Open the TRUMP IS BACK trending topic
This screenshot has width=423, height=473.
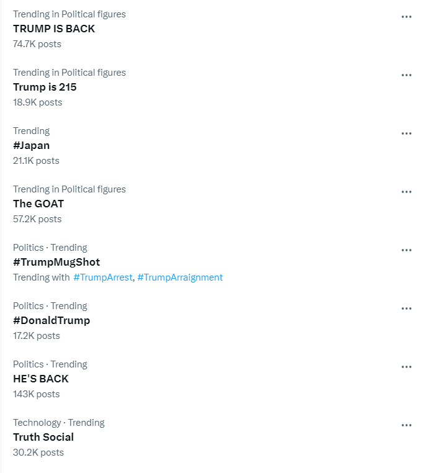point(54,29)
